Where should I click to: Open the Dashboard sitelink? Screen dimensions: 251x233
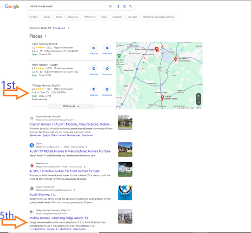pyautogui.click(x=87, y=136)
